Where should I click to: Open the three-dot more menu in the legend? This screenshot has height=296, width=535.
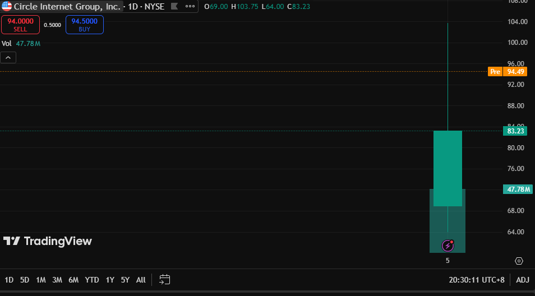click(x=190, y=6)
